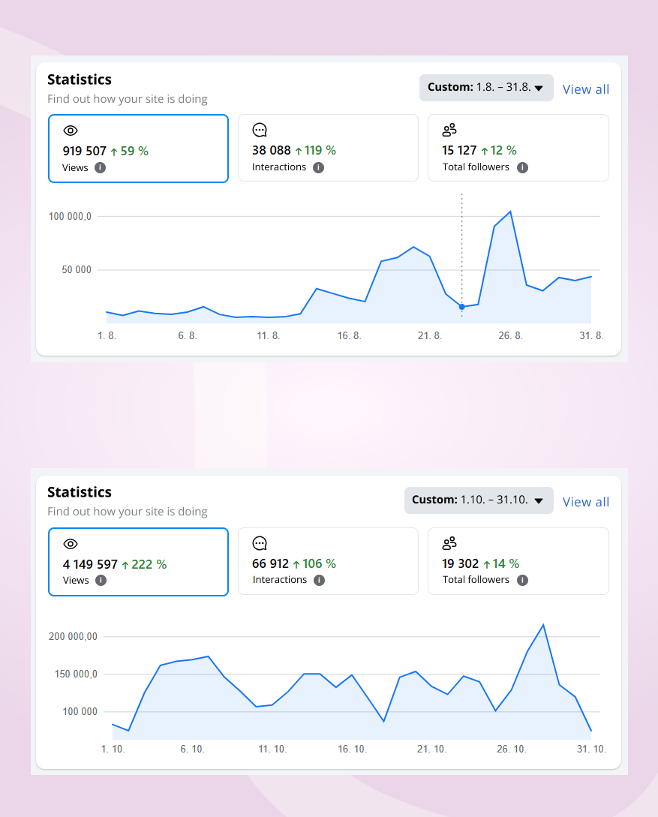Click info icon beside 19 302 Total followers
The height and width of the screenshot is (817, 658).
[x=522, y=580]
